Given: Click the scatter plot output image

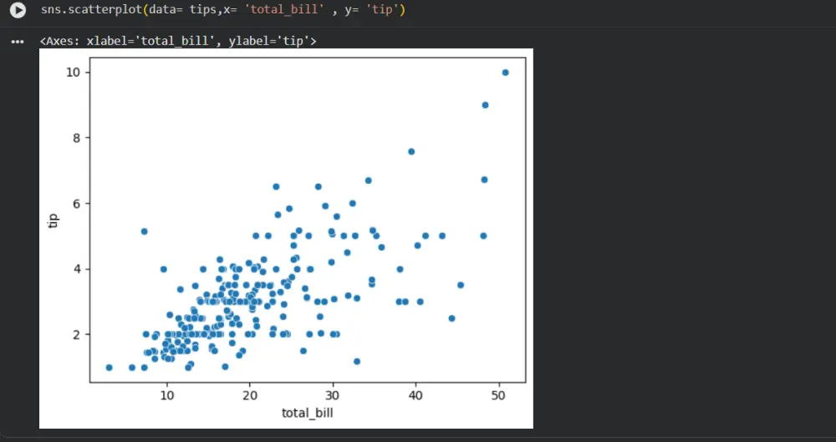Looking at the screenshot, I should click(286, 238).
